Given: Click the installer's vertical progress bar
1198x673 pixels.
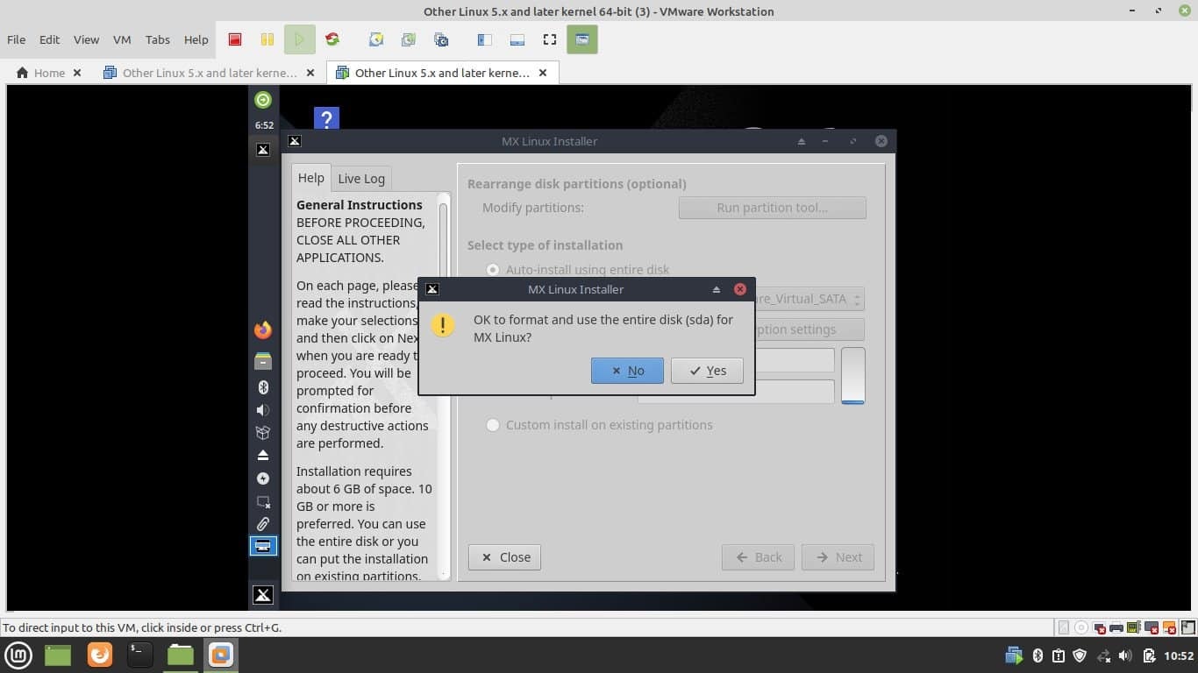Looking at the screenshot, I should [853, 376].
